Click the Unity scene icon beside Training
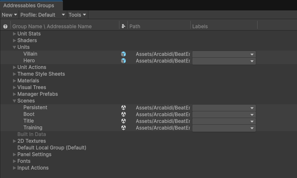This screenshot has height=178, width=297. [x=123, y=128]
